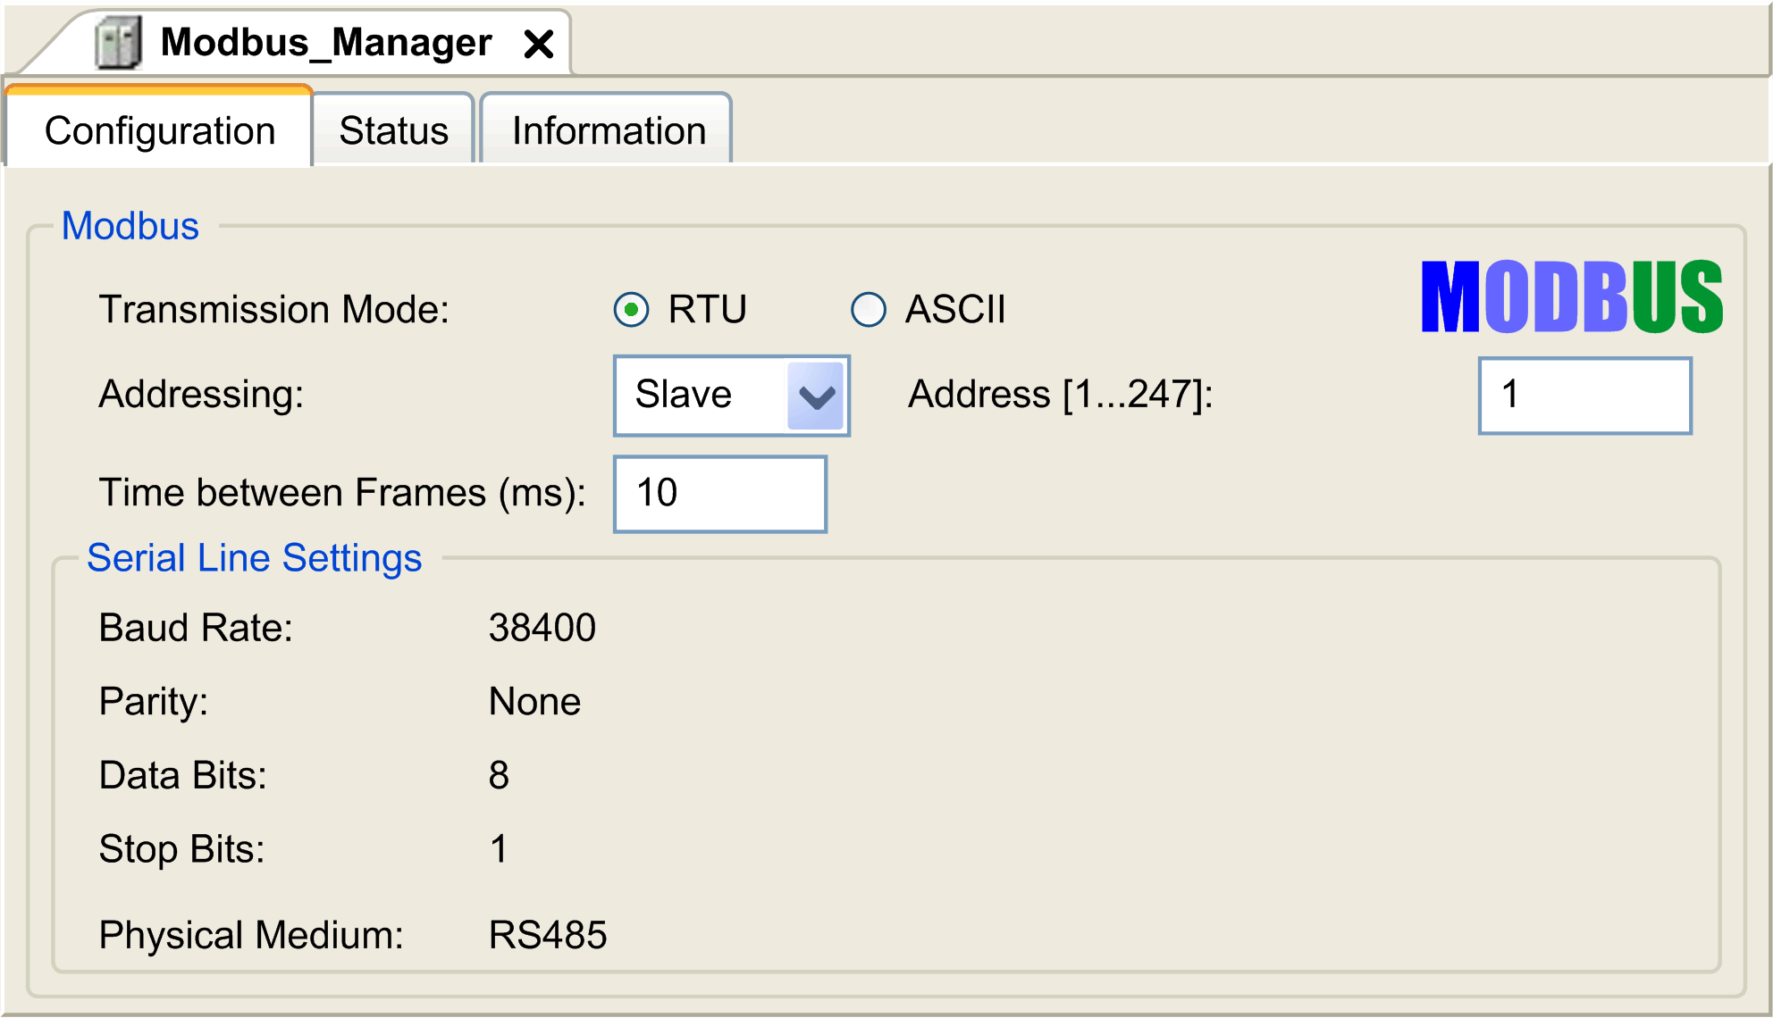Select the Baud Rate value 38400
This screenshot has width=1773, height=1018.
(542, 628)
